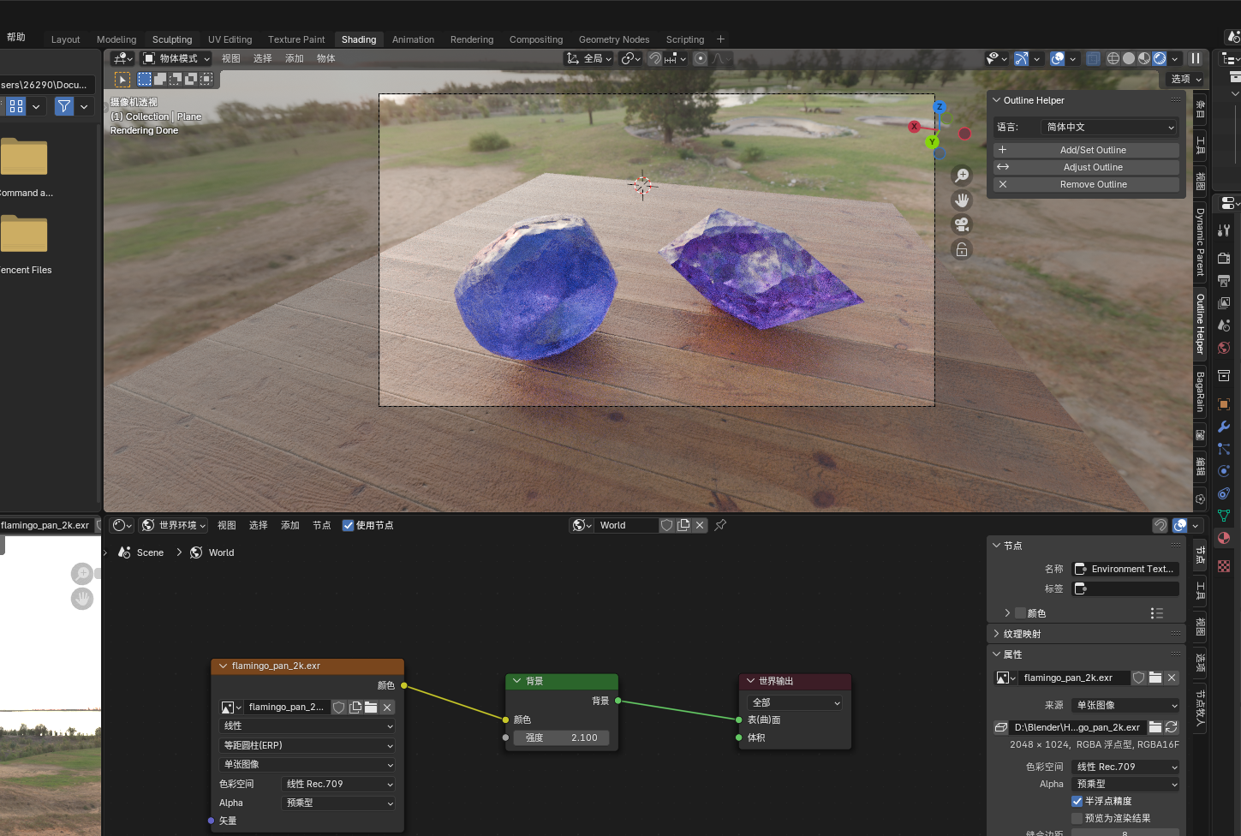Pin the World node tree icon
This screenshot has height=836, width=1241.
[x=720, y=525]
